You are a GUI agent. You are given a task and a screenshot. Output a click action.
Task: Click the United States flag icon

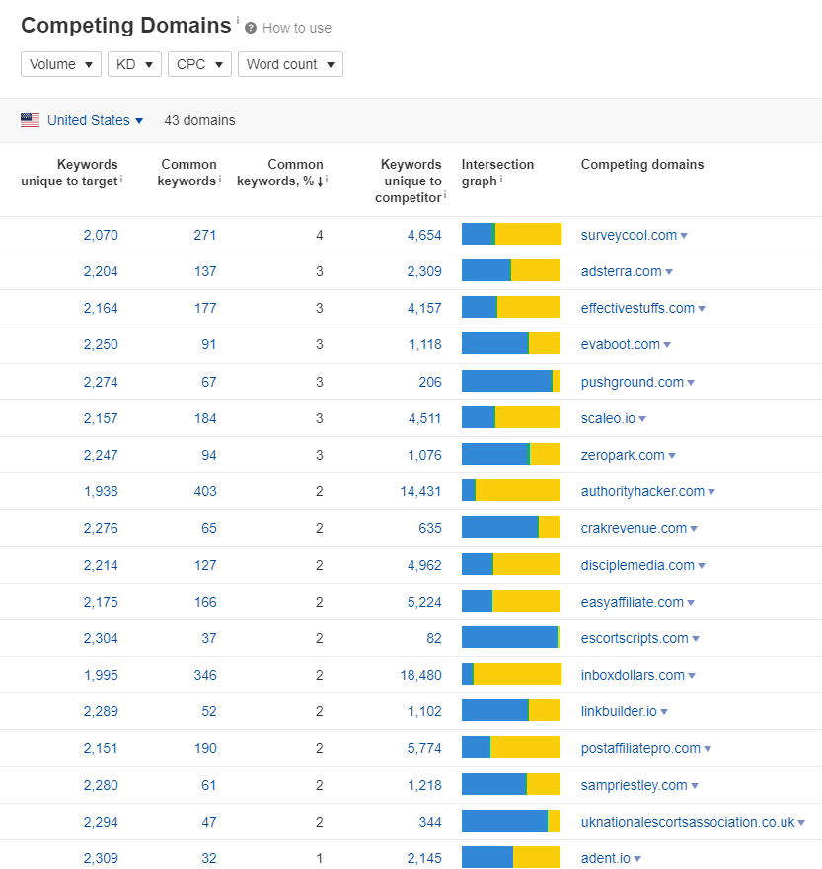30,120
